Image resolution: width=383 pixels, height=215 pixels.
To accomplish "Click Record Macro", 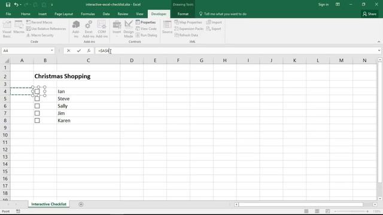I will click(x=39, y=22).
